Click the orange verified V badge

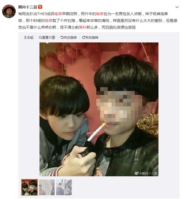pyautogui.click(x=40, y=7)
